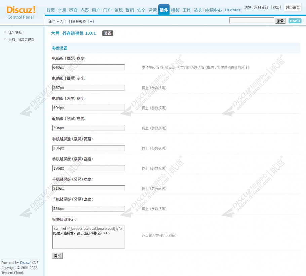The width and height of the screenshot is (306, 276).
Task: Open the 应用中心 menu tab
Action: [213, 10]
